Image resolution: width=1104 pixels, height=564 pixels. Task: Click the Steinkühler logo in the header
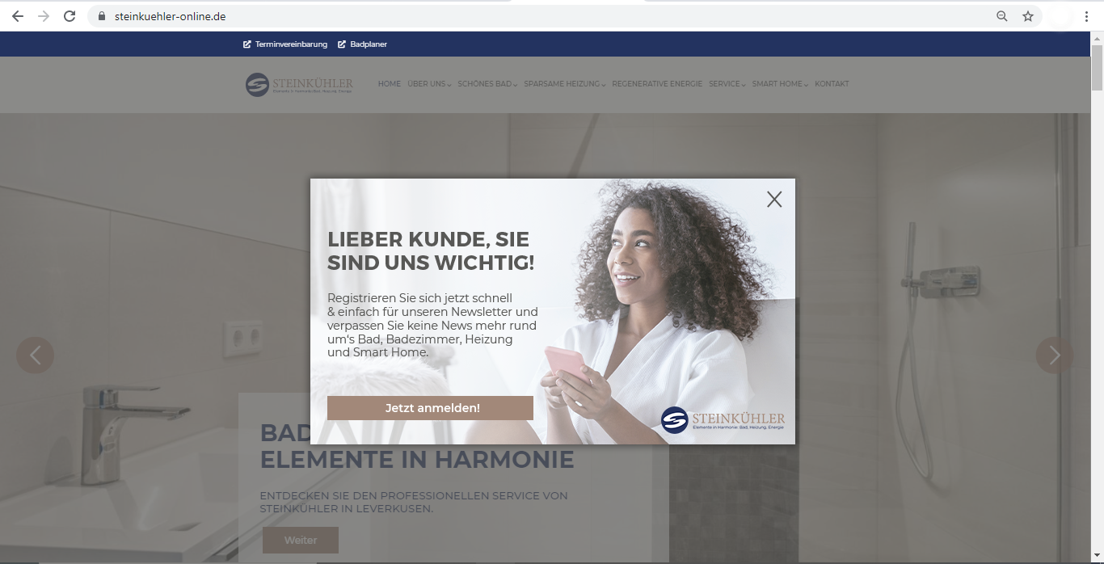click(x=299, y=84)
